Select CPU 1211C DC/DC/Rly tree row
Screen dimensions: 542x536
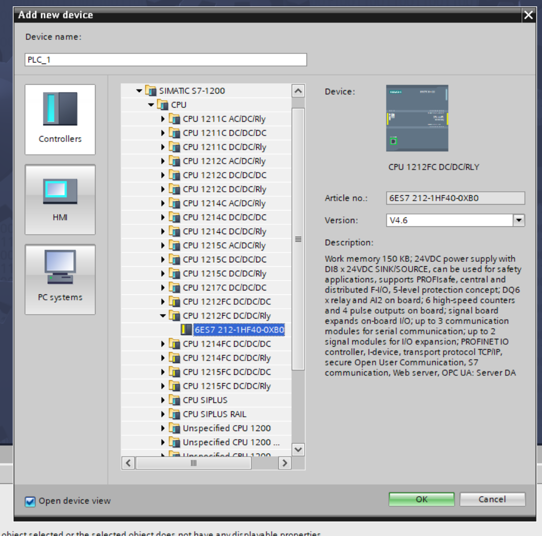[206, 147]
